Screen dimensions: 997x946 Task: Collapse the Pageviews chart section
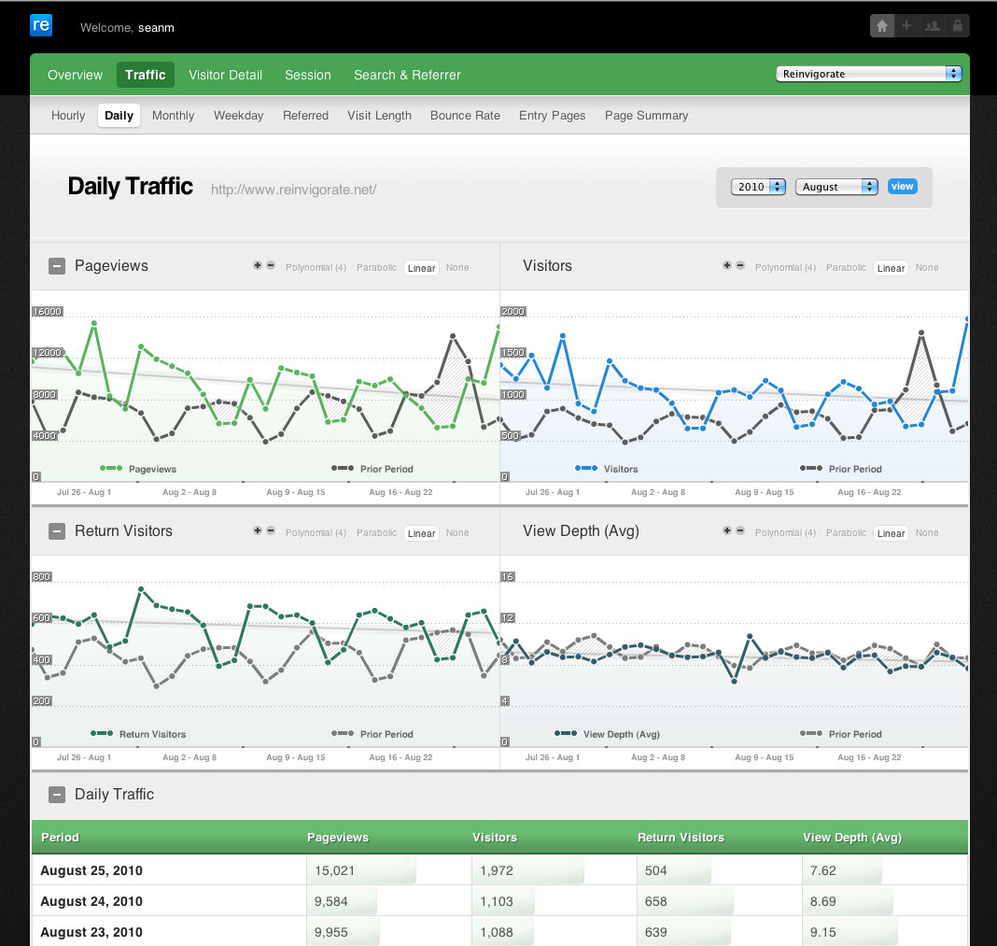point(57,266)
